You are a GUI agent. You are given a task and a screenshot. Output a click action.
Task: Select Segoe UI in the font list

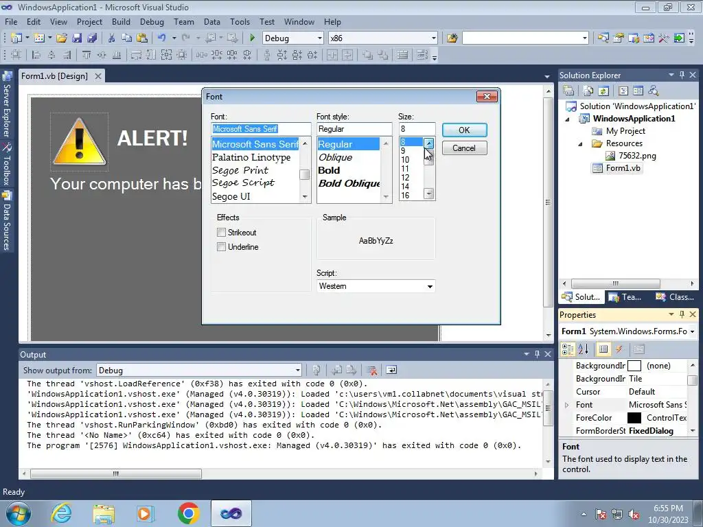click(231, 196)
